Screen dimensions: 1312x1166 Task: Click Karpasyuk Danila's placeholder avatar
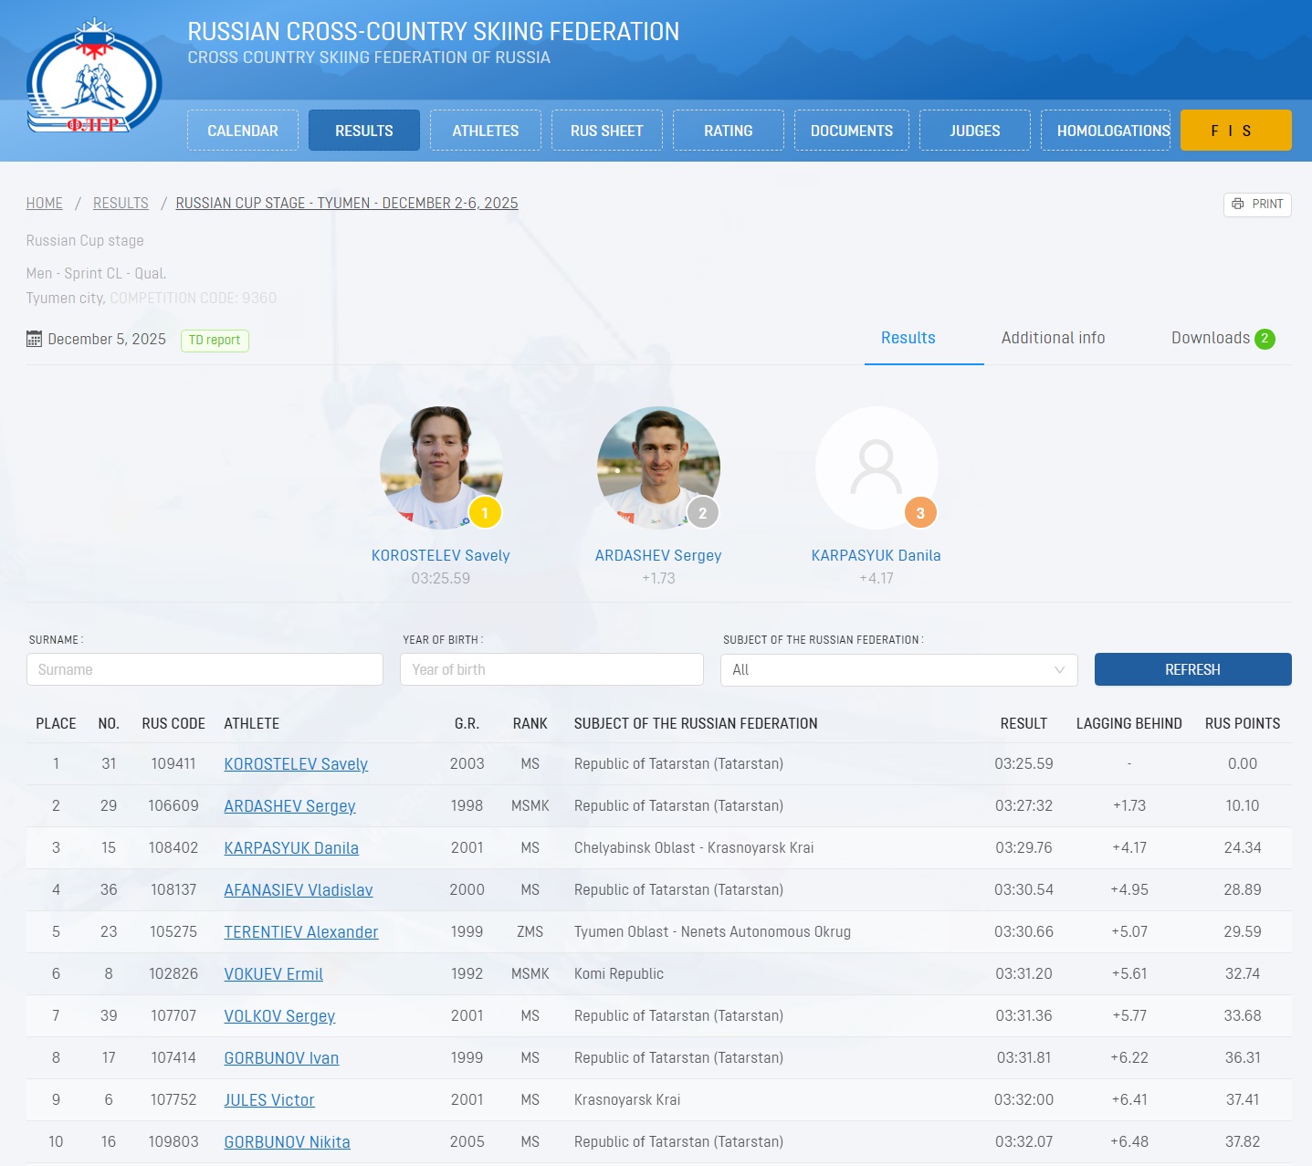(x=876, y=467)
